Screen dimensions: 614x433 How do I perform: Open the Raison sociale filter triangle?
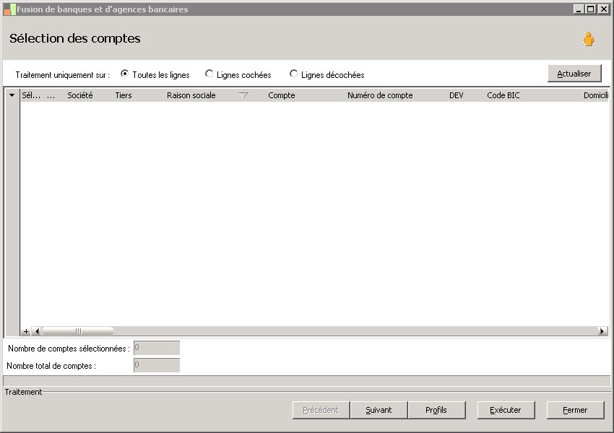pos(243,95)
